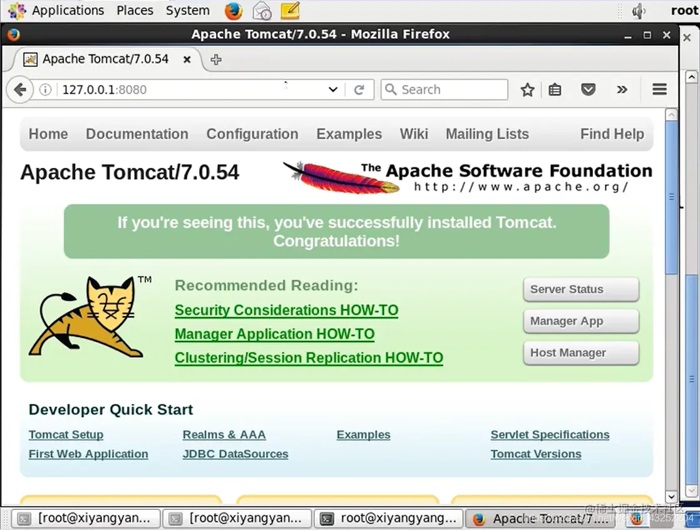Screen dimensions: 700x530
Task: Close the Apache Tomcat tab
Action: [187, 60]
